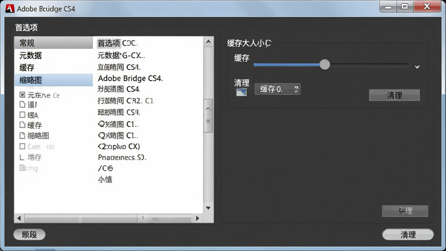Click the unfilled dark part of cache slider track
Screen dimensions: 446x251
[370, 64]
